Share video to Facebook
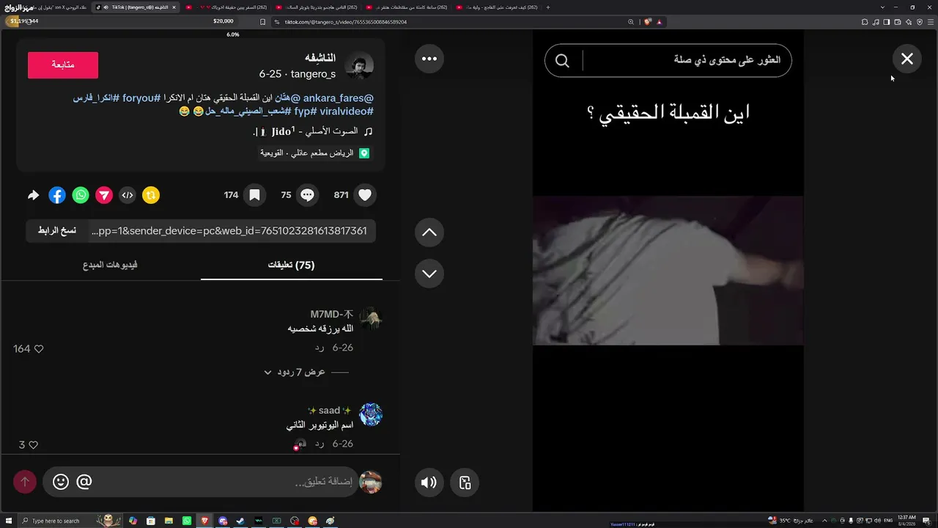Image resolution: width=938 pixels, height=528 pixels. point(57,195)
